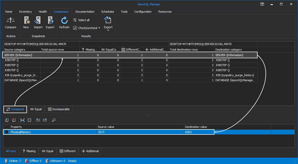Click the magnifier search icon
298x164 pixels.
54,120
